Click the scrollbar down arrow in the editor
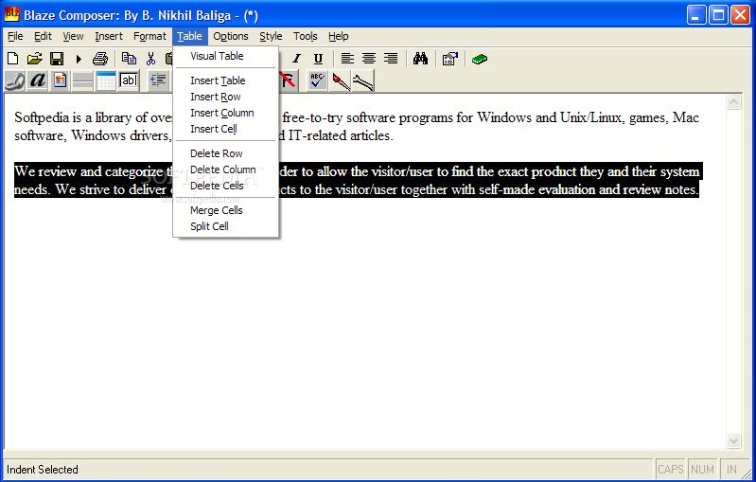 click(734, 440)
